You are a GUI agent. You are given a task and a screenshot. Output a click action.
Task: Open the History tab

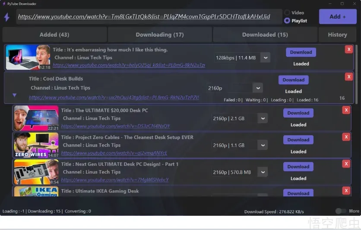pyautogui.click(x=337, y=34)
